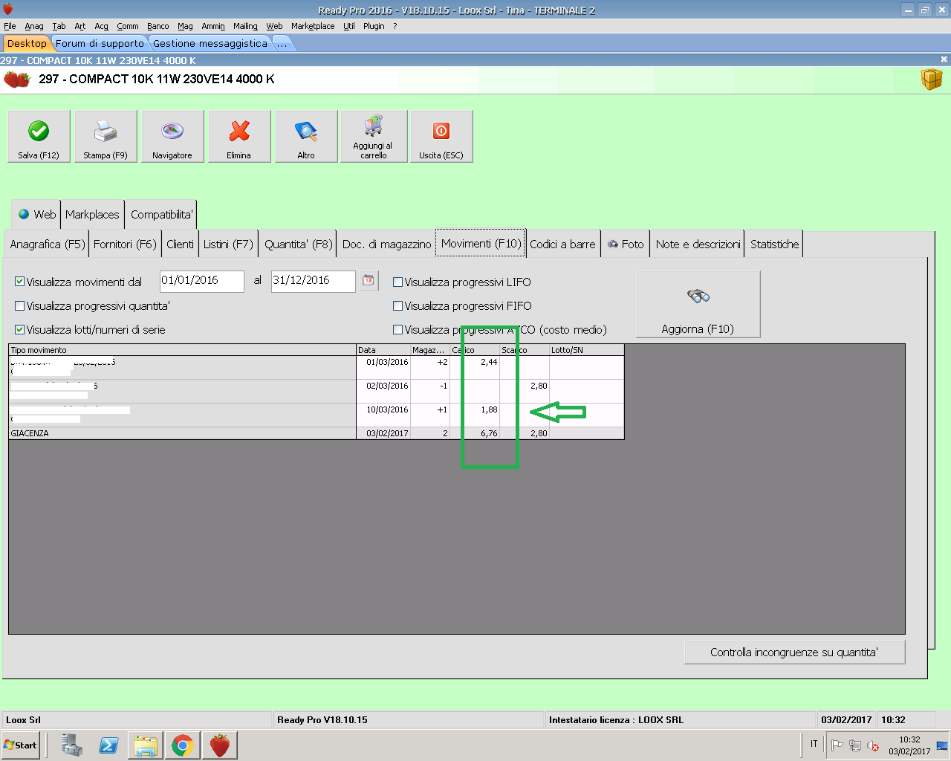Click the network tray icon
This screenshot has width=951, height=761.
click(855, 745)
